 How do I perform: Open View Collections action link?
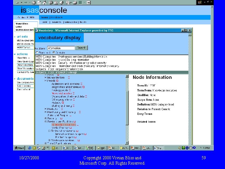coord(25,65)
